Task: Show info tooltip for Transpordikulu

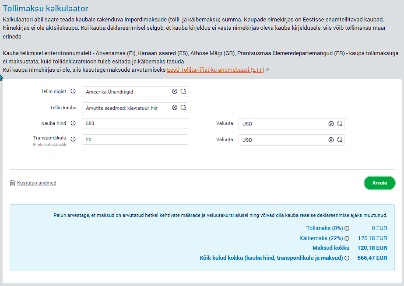Action: tap(73, 139)
